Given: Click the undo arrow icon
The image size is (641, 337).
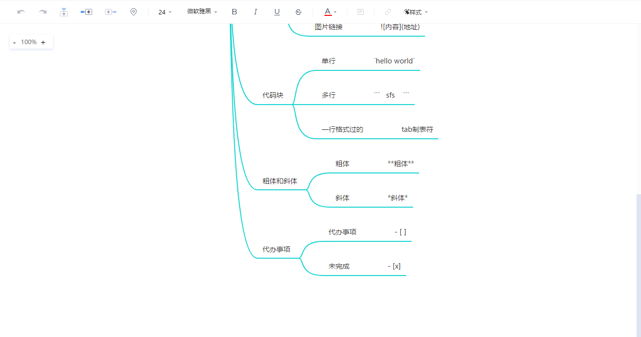Looking at the screenshot, I should click(21, 12).
